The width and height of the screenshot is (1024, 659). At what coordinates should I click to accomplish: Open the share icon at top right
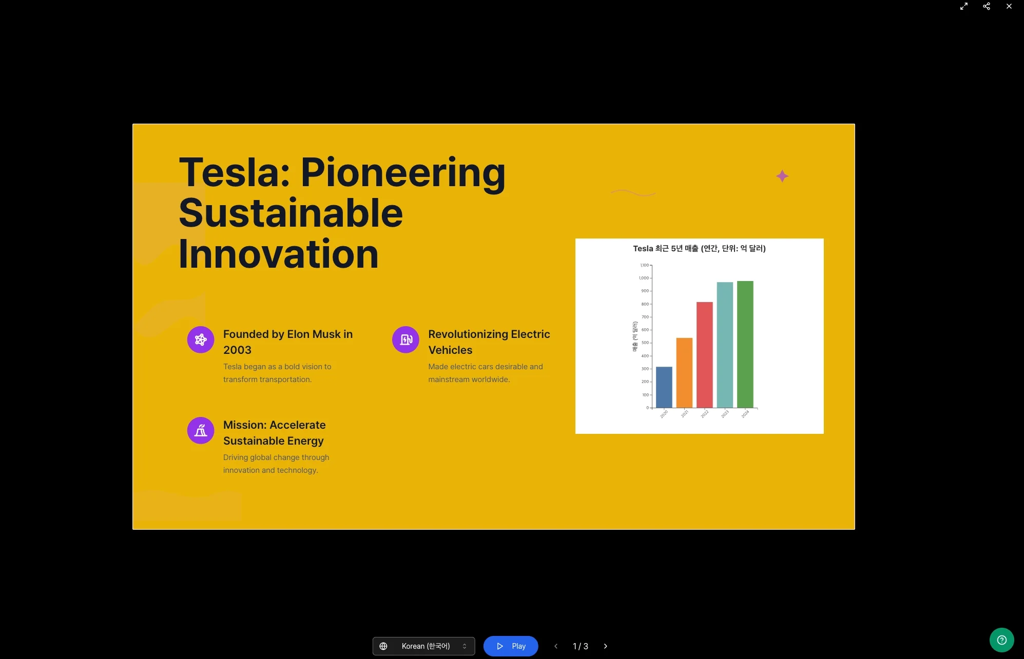(986, 6)
